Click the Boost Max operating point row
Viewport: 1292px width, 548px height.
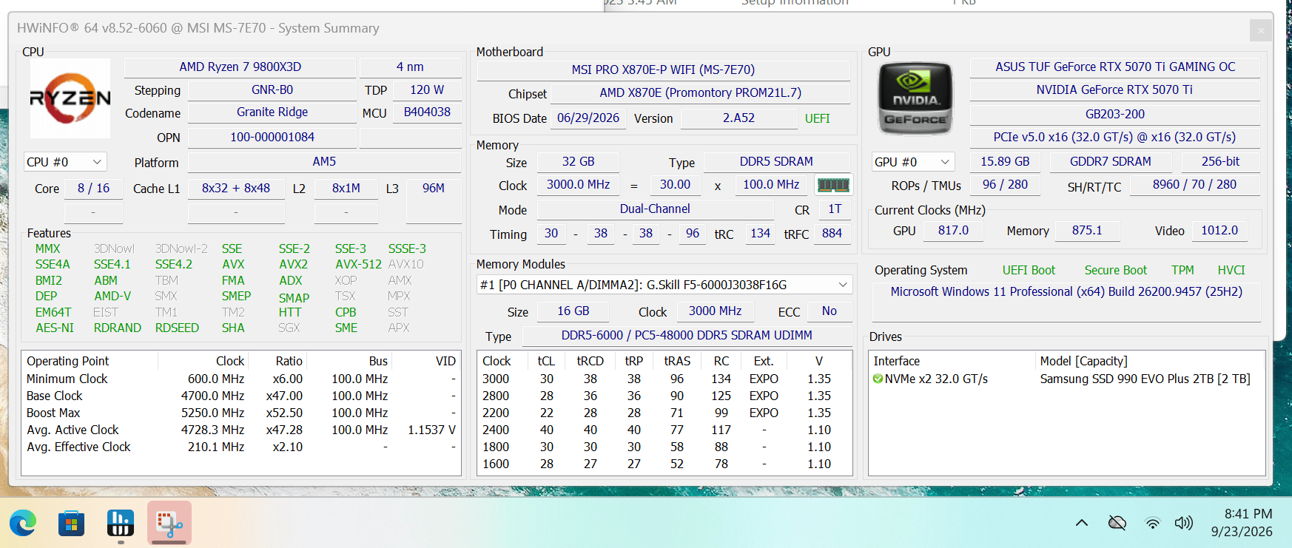coord(241,413)
